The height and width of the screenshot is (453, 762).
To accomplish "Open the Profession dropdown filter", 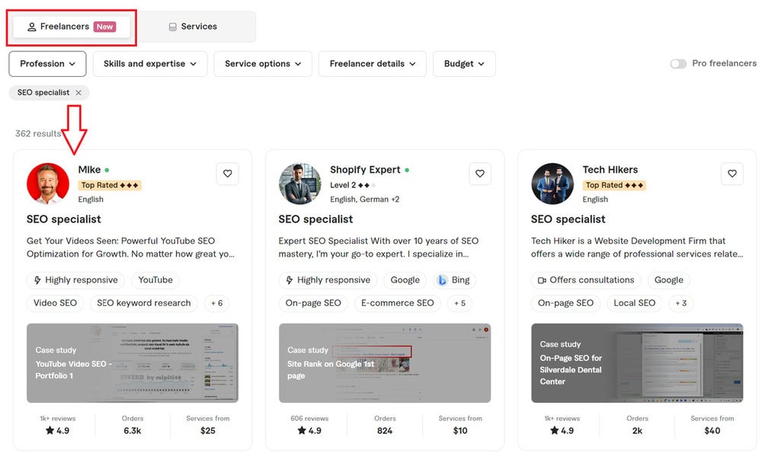I will (x=47, y=64).
